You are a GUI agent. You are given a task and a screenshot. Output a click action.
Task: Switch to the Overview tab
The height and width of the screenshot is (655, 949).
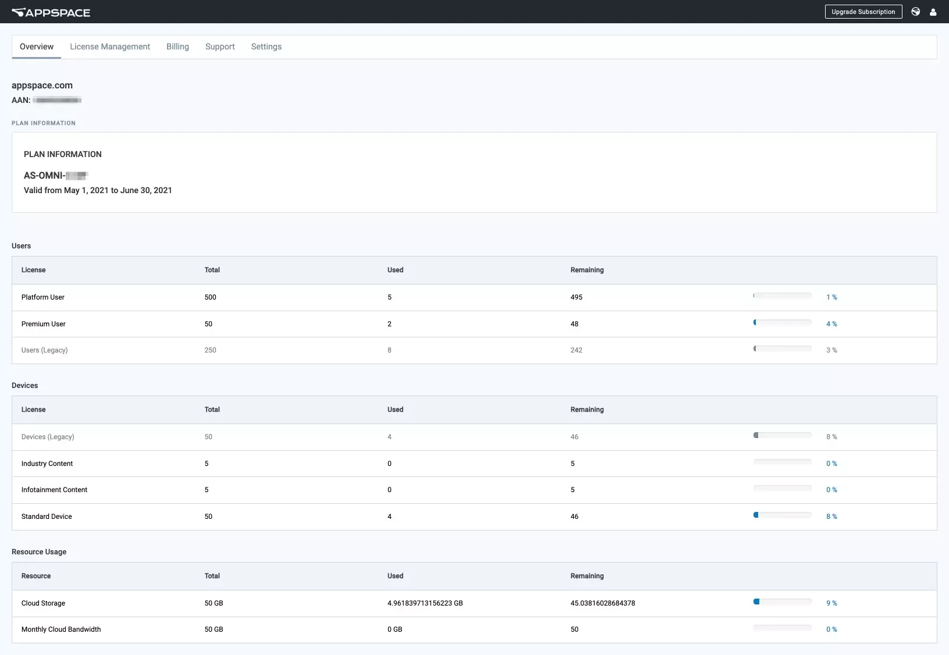click(x=37, y=47)
